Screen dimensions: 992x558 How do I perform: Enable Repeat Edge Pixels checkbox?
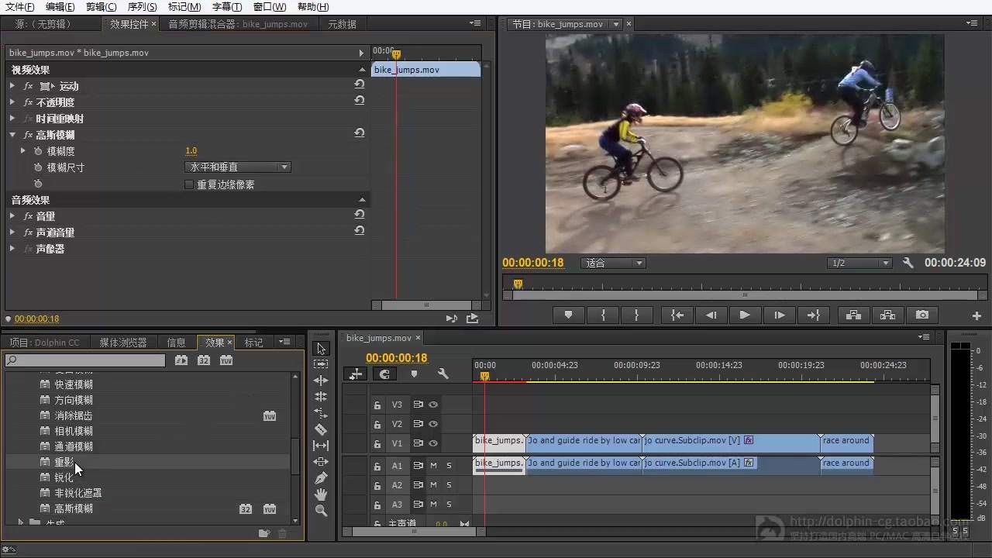188,184
